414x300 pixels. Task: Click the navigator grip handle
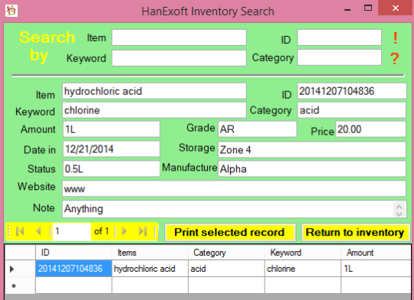click(8, 231)
